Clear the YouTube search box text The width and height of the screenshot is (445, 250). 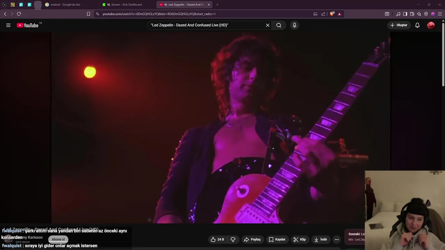(x=268, y=25)
